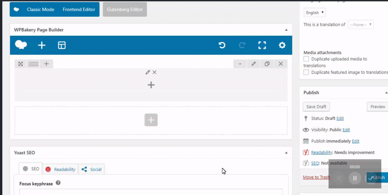Edit this row with the pencil icon
Screen dimensions: 388x195
pyautogui.click(x=253, y=64)
